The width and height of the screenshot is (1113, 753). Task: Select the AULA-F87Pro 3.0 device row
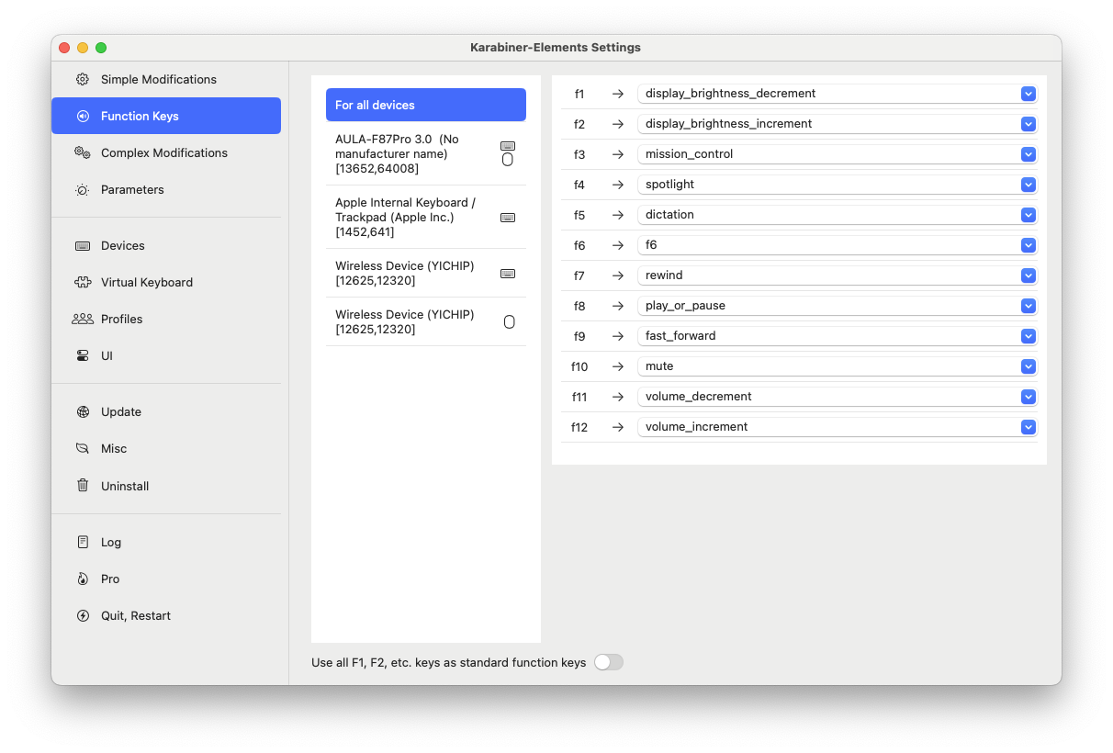click(426, 153)
